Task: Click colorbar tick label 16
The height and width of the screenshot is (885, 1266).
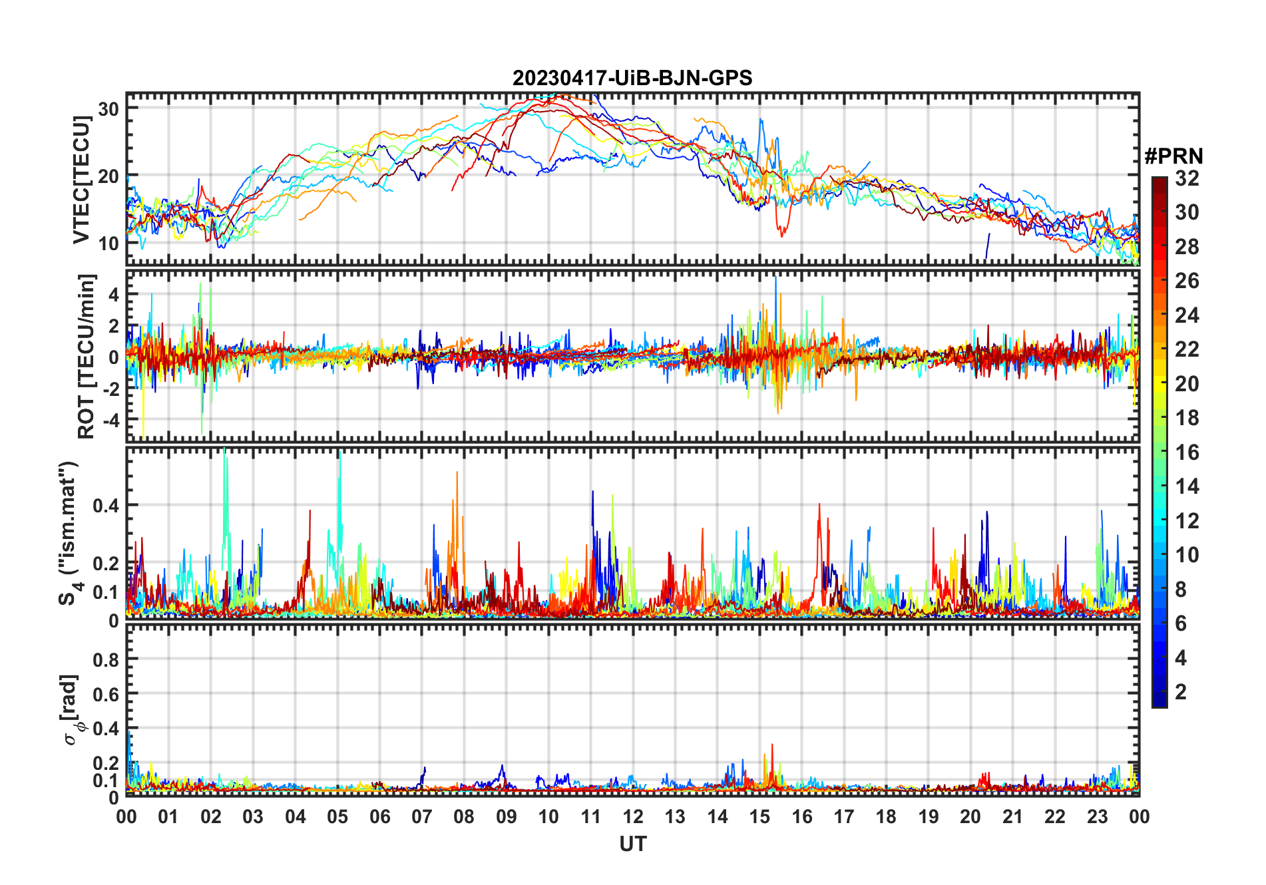Action: (1187, 452)
